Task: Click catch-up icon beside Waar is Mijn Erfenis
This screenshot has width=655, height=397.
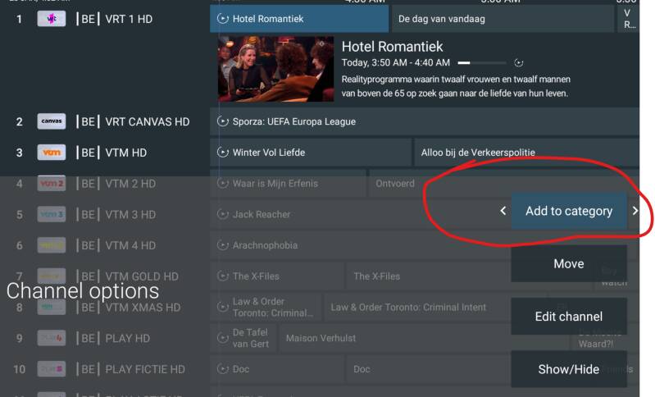Action: pos(223,184)
